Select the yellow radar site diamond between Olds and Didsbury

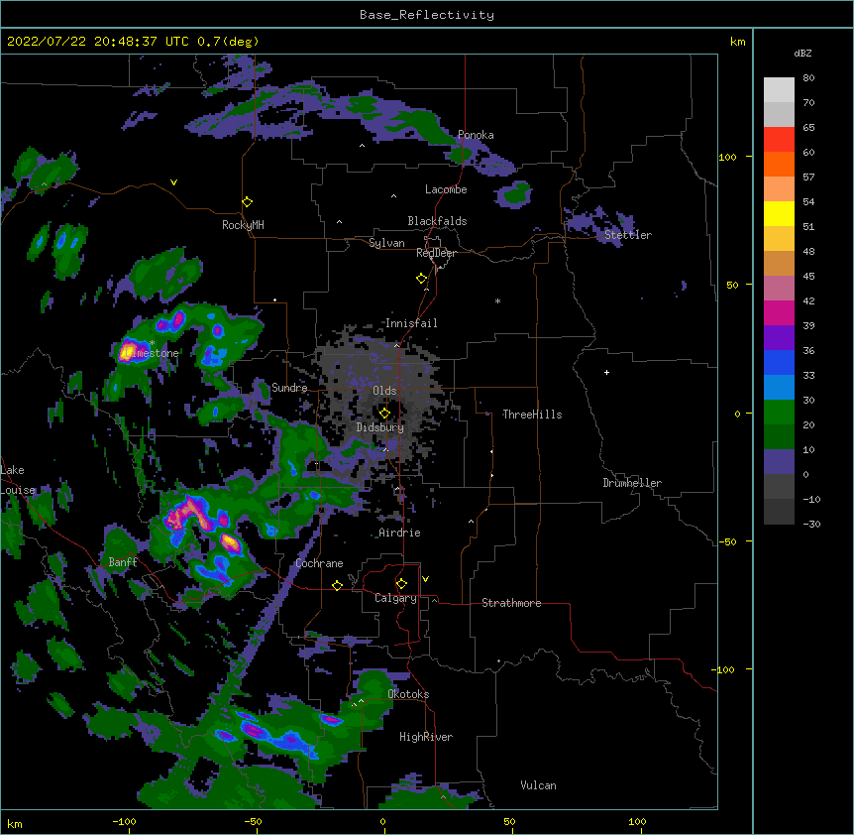[384, 413]
